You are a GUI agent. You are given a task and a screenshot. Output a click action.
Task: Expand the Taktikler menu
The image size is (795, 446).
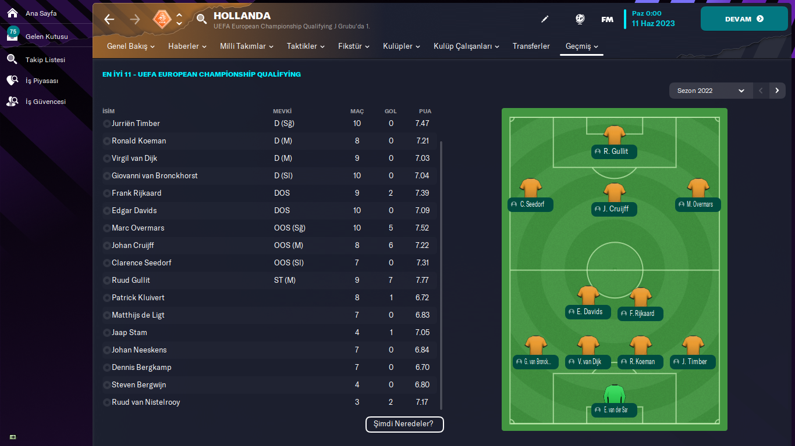(306, 46)
